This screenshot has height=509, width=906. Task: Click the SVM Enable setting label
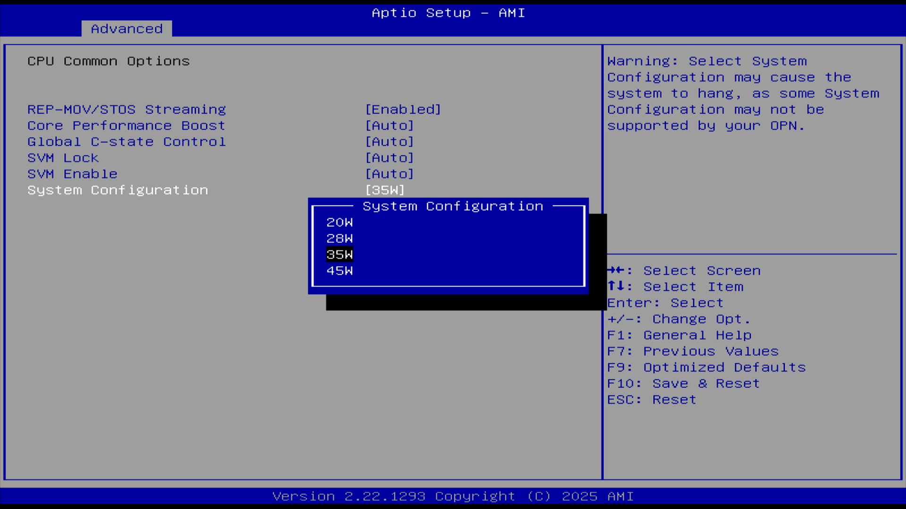tap(72, 174)
